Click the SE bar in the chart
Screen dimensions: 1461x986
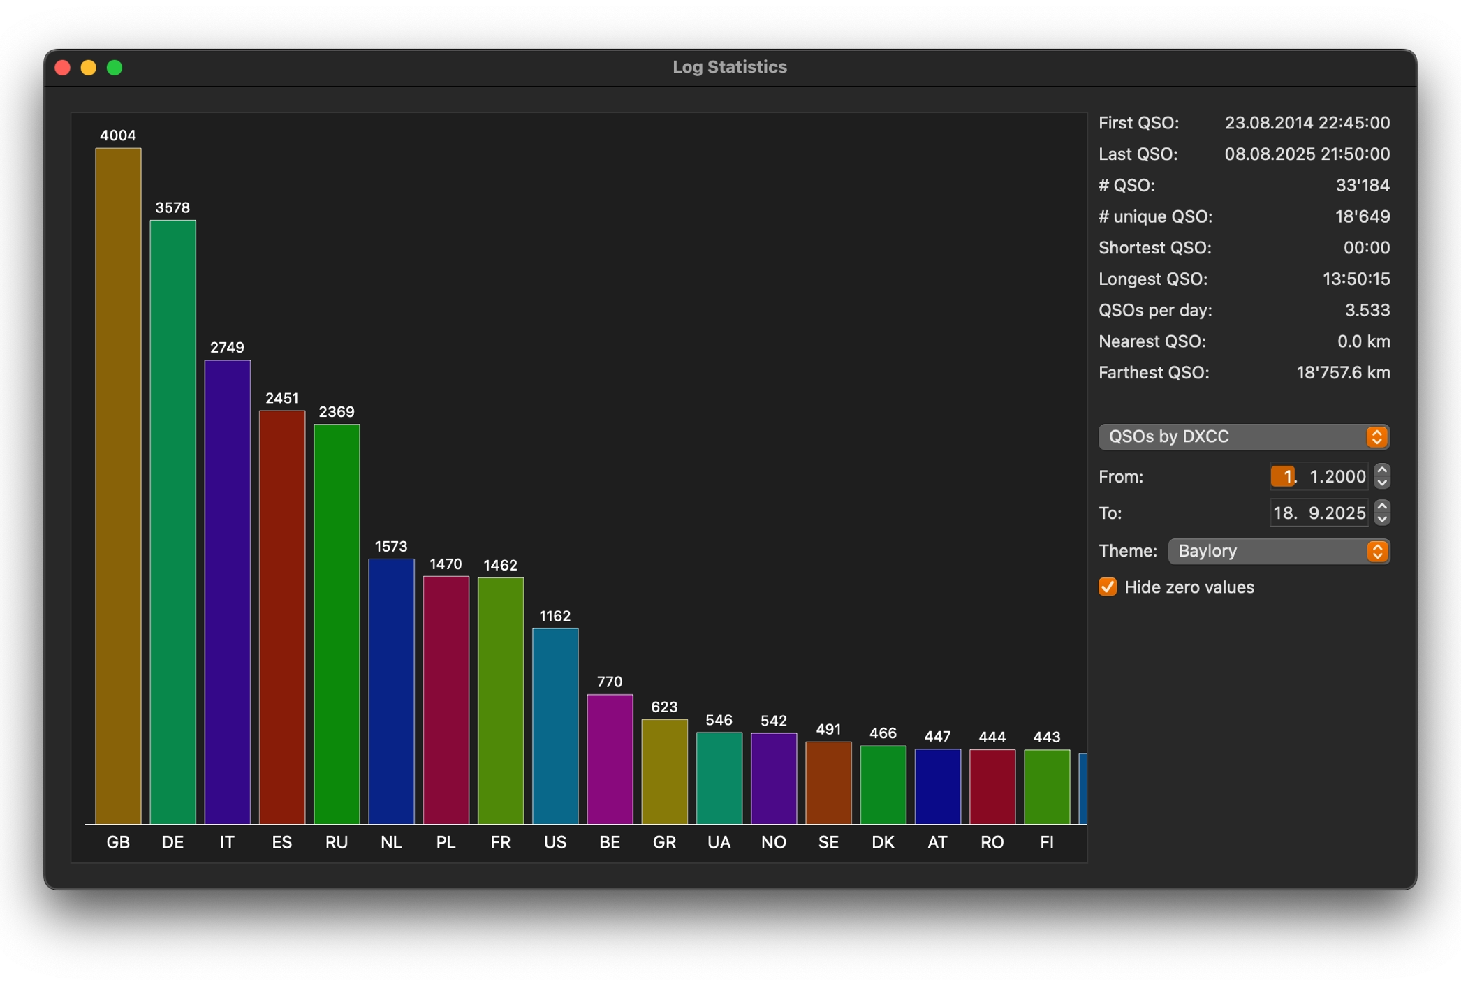(x=828, y=783)
